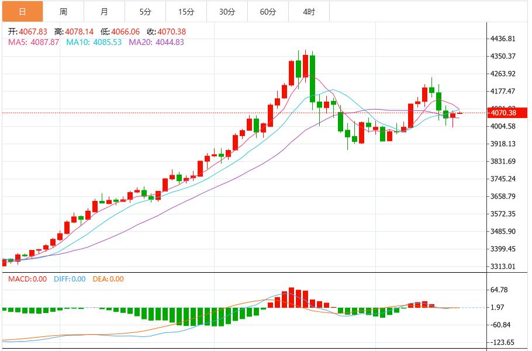Open the 4时 four-hour chart

tap(308, 11)
